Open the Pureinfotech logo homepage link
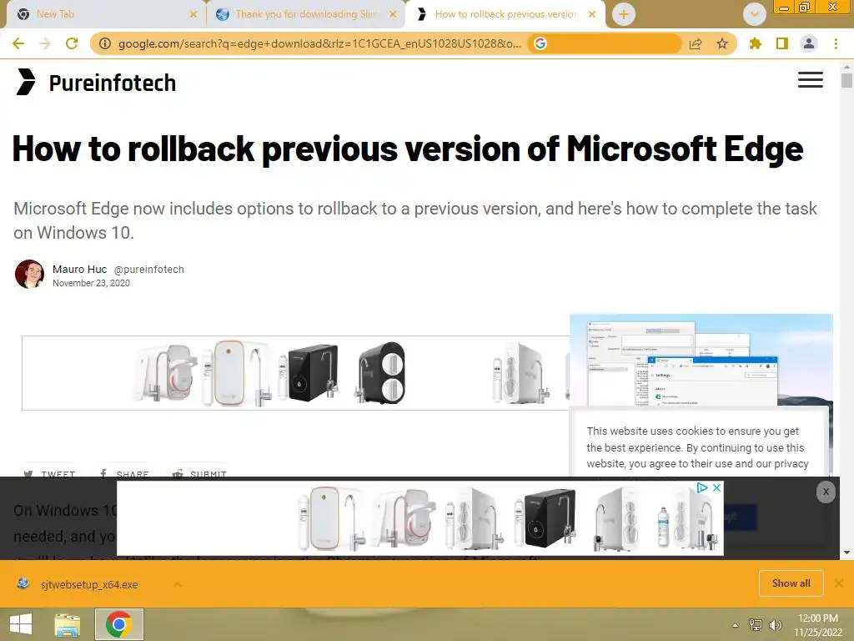The image size is (854, 641). tap(96, 83)
